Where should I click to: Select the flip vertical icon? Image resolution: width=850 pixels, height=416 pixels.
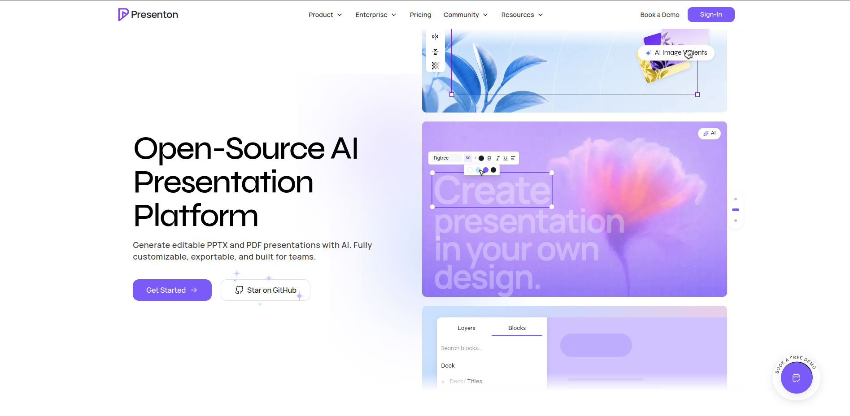tap(435, 52)
